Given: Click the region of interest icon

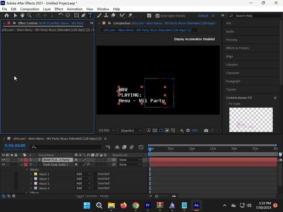Looking at the screenshot, I should 167,130.
